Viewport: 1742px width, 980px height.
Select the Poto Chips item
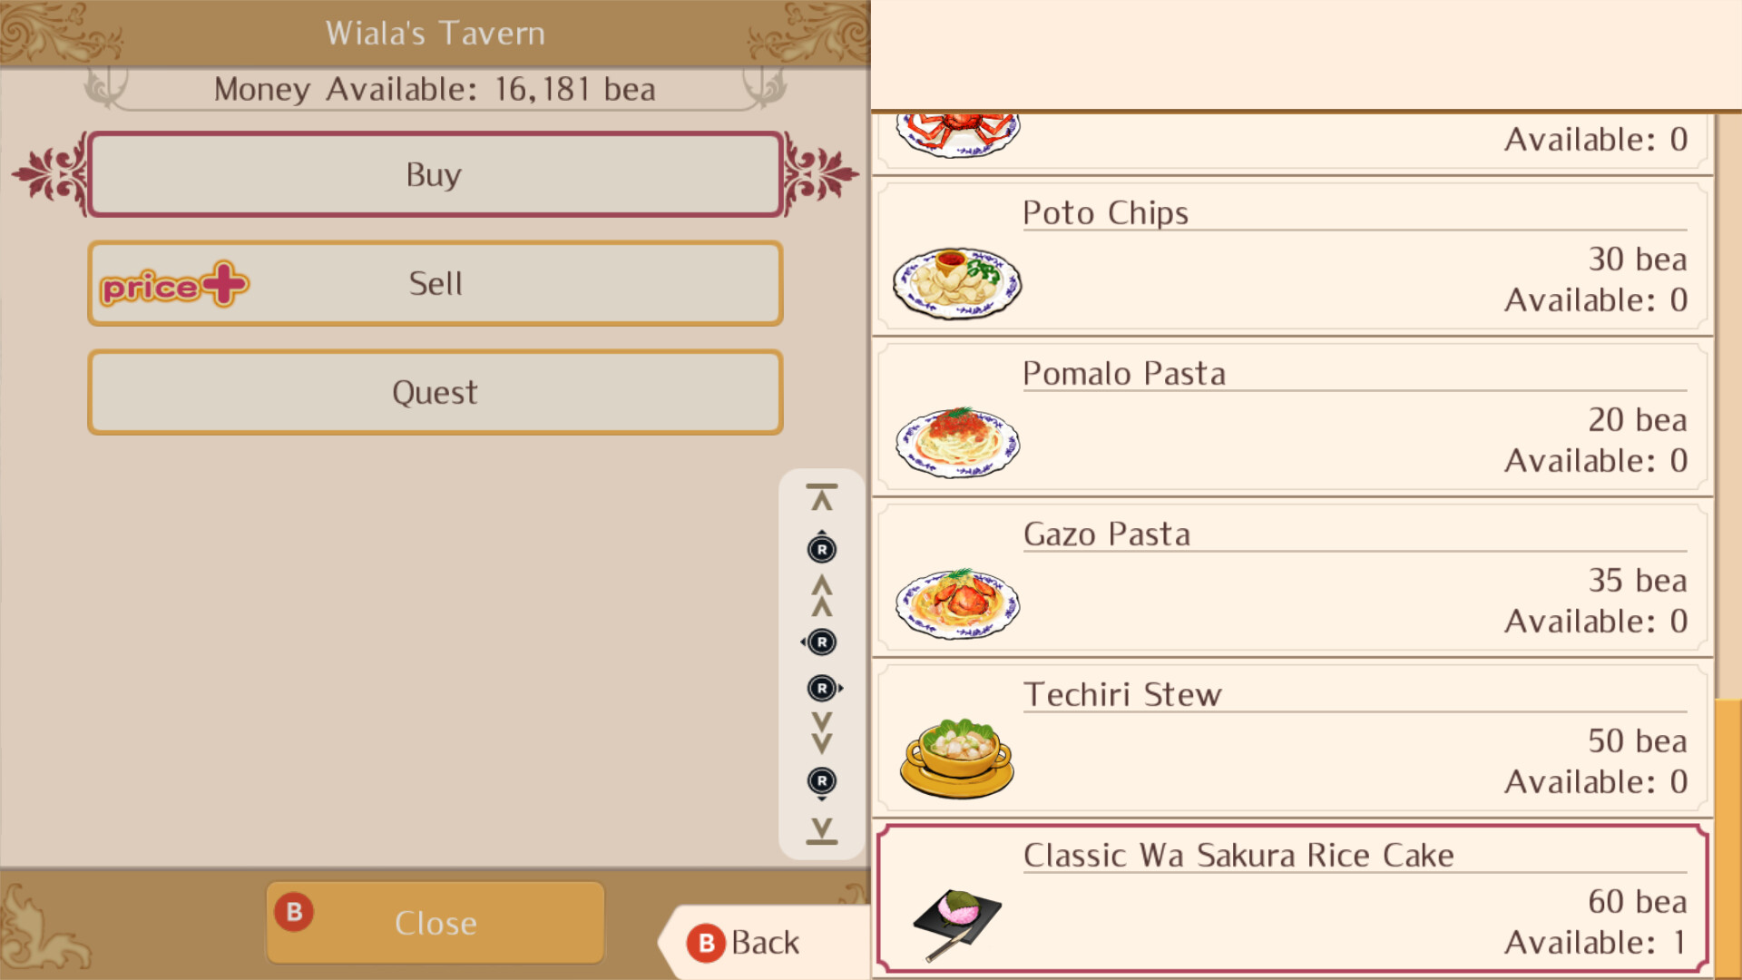click(1292, 258)
